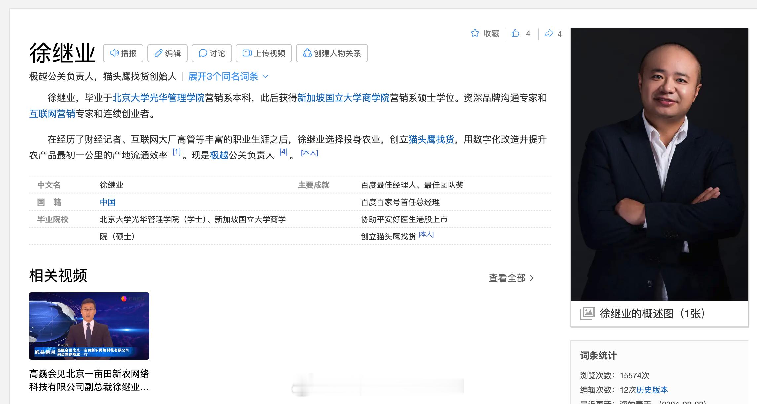Click the image gallery icon below portrait

pyautogui.click(x=587, y=313)
